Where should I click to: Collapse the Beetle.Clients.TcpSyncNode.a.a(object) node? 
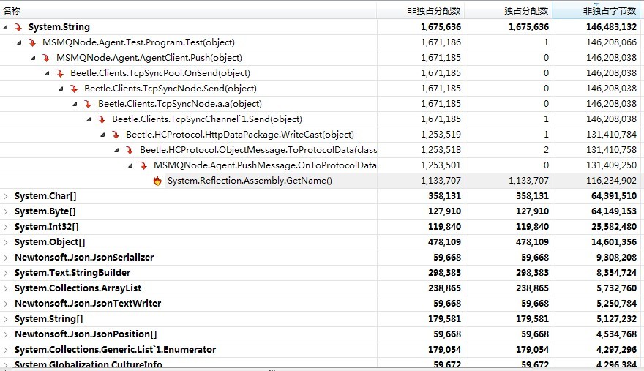75,105
